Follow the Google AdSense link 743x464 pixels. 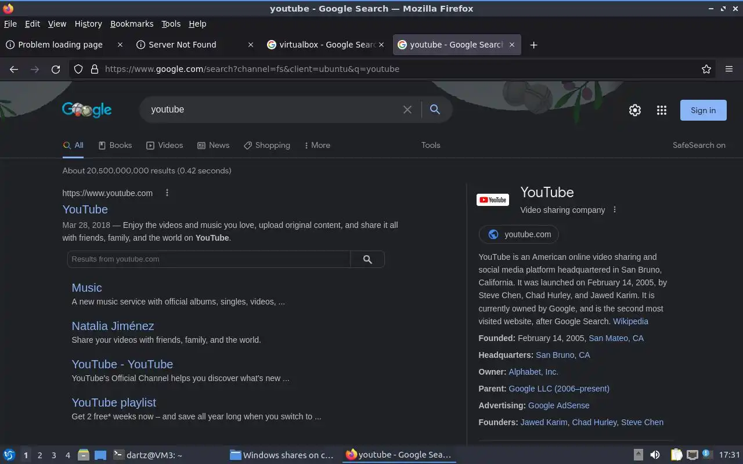[558, 405]
